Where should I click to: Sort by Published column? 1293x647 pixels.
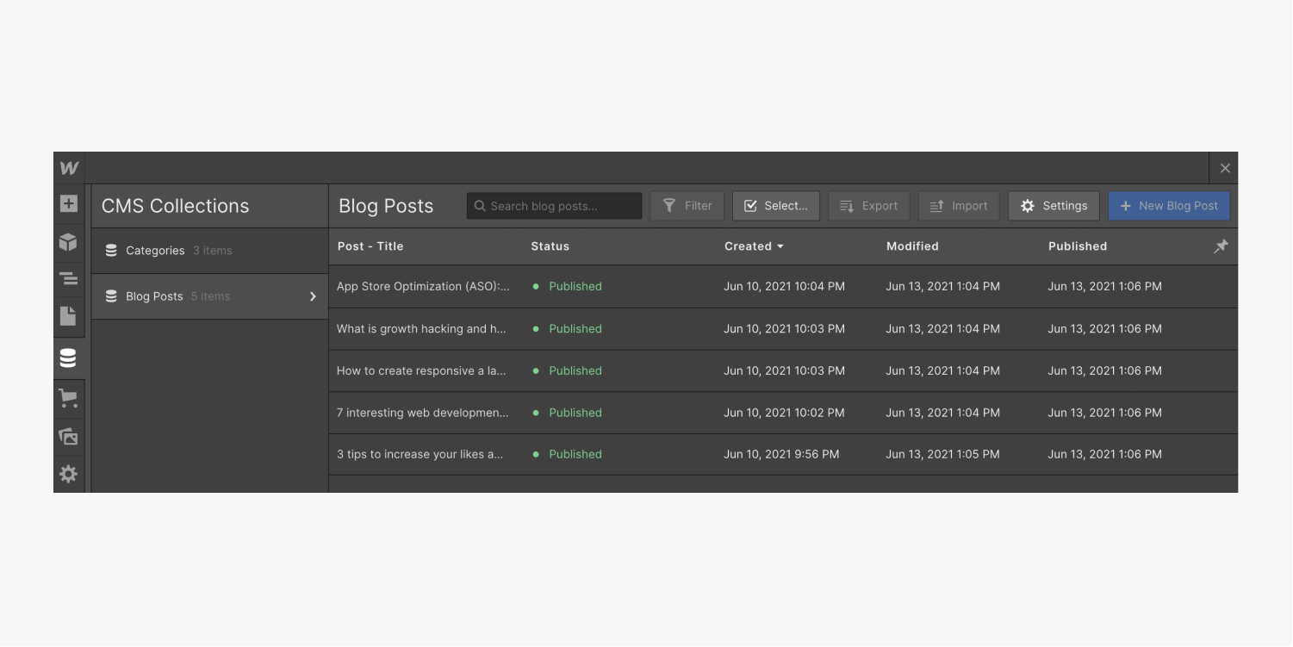[x=1078, y=246]
